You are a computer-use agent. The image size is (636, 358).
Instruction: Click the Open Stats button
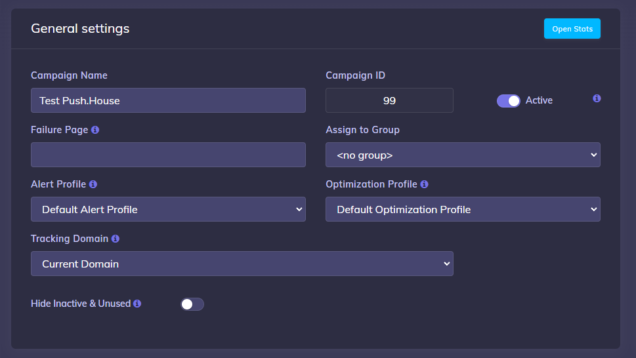[572, 29]
